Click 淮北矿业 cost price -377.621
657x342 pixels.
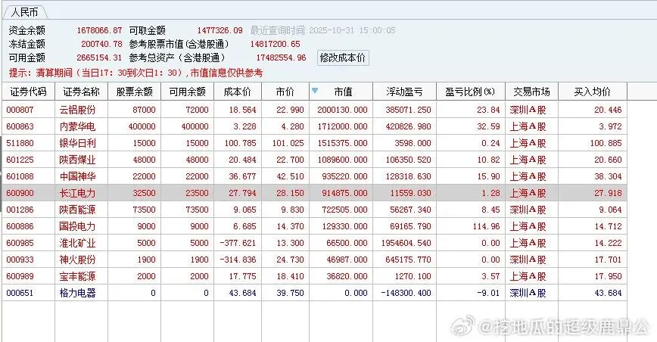point(238,243)
